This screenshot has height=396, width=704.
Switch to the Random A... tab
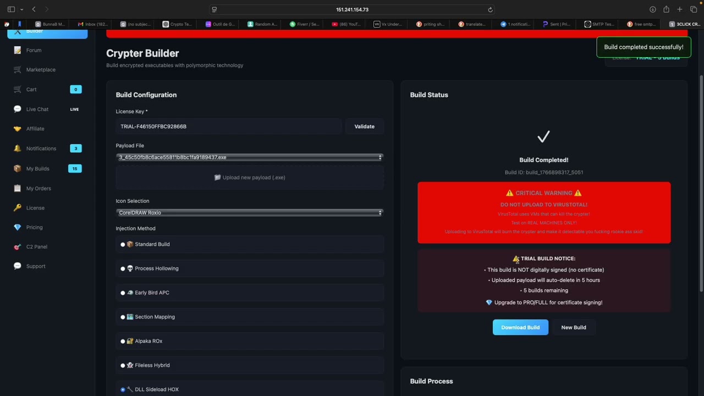(262, 24)
